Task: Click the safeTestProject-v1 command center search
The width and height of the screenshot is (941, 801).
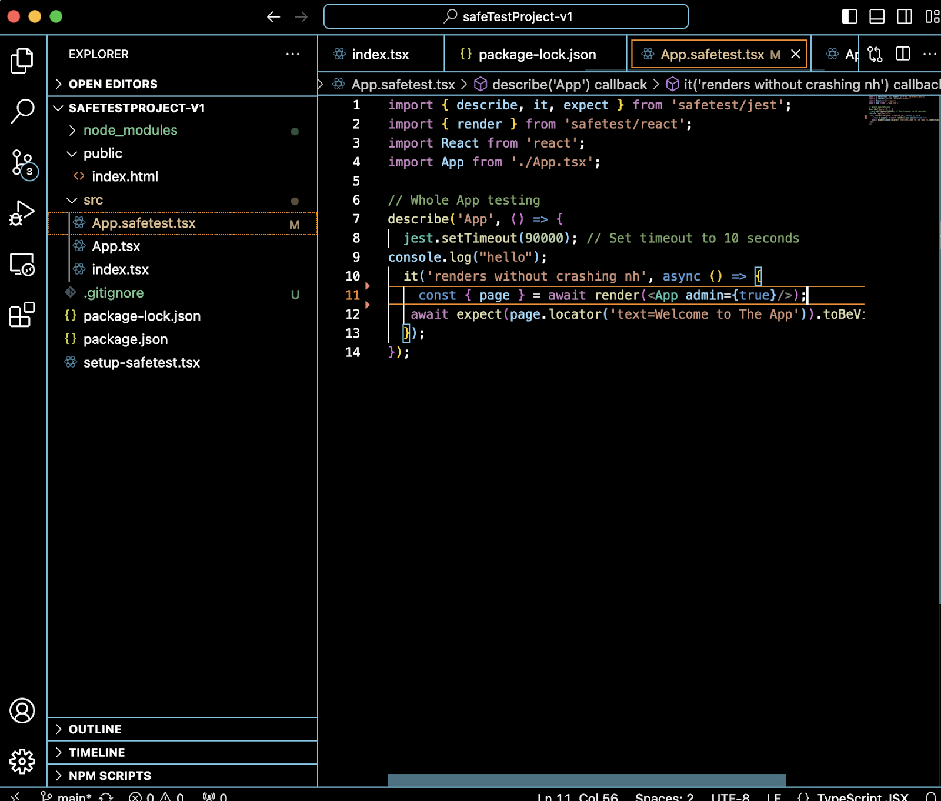Action: pos(506,16)
